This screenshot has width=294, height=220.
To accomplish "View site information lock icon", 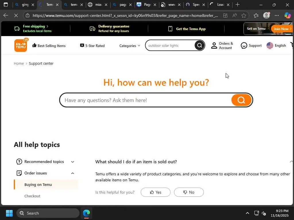I will pos(28,15).
